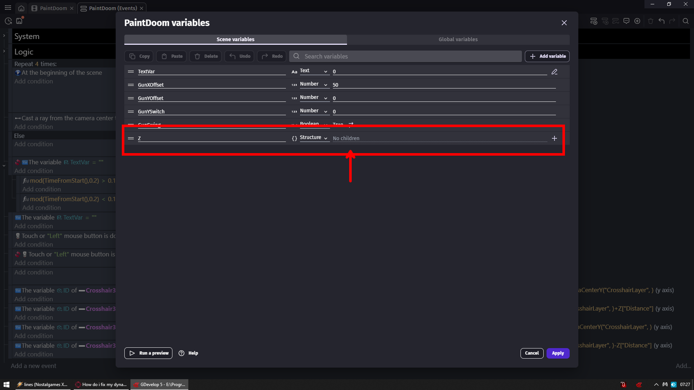Image resolution: width=694 pixels, height=390 pixels.
Task: Click the home icon in the tab bar
Action: [x=21, y=8]
